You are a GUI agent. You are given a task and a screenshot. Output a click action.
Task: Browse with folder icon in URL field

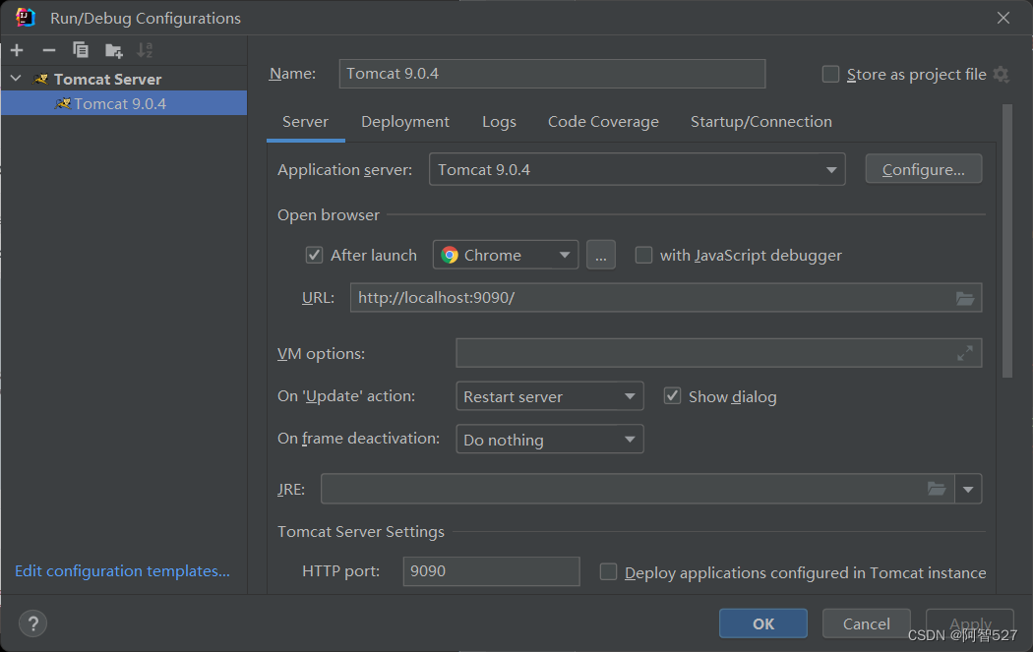click(x=964, y=298)
